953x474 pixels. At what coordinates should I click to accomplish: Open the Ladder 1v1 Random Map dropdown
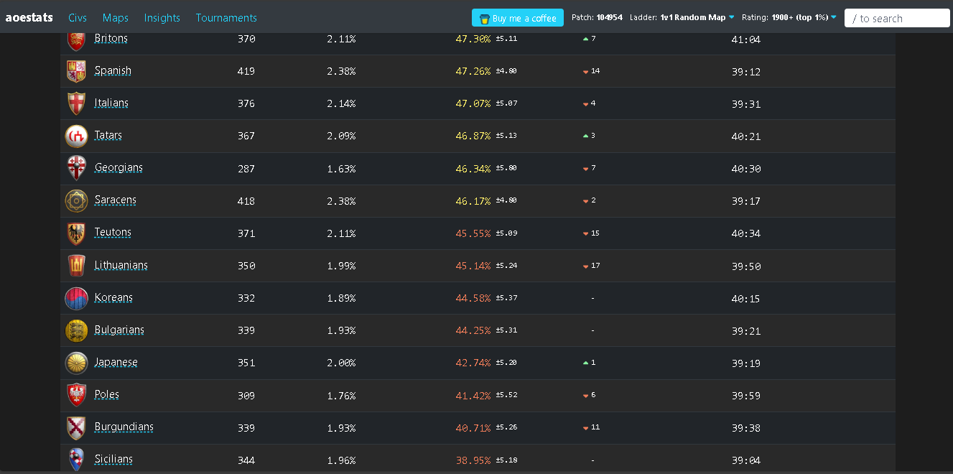(x=697, y=17)
